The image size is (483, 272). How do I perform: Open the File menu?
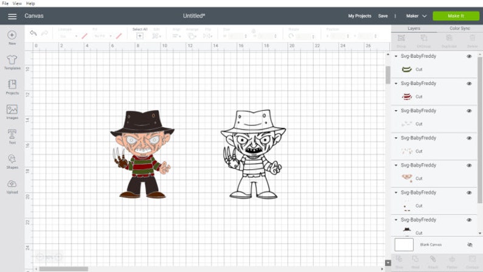pyautogui.click(x=5, y=4)
